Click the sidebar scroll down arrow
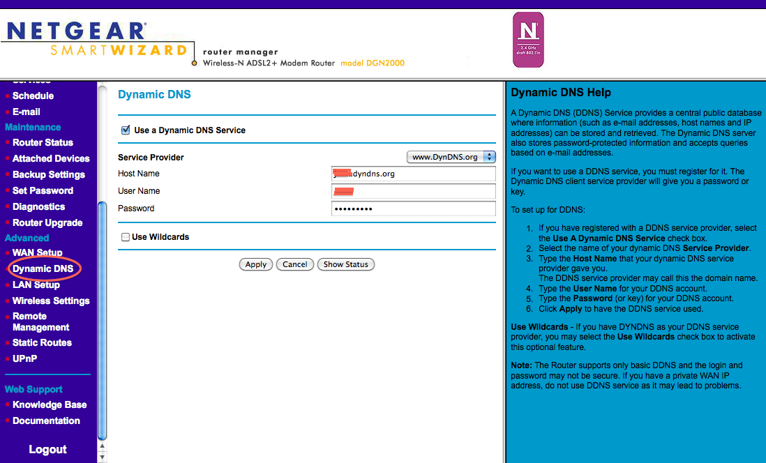The image size is (766, 463). pos(102,457)
